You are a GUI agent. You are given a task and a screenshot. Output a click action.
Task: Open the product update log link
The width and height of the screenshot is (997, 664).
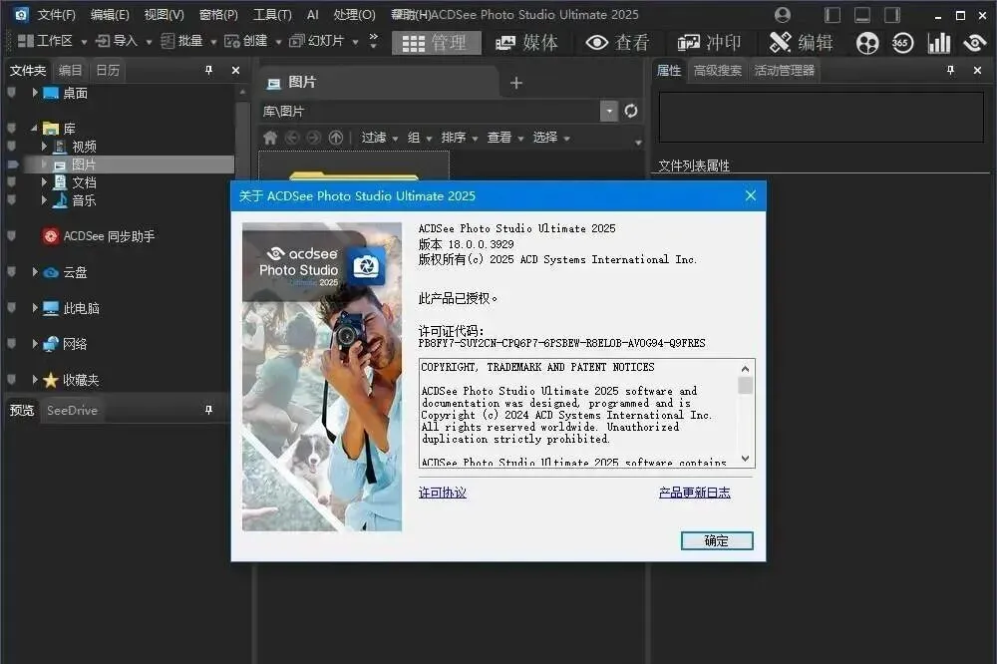click(x=694, y=493)
